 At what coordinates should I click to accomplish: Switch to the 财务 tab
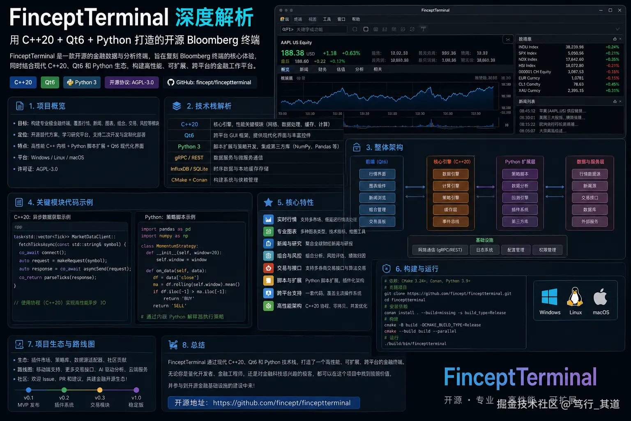[322, 69]
